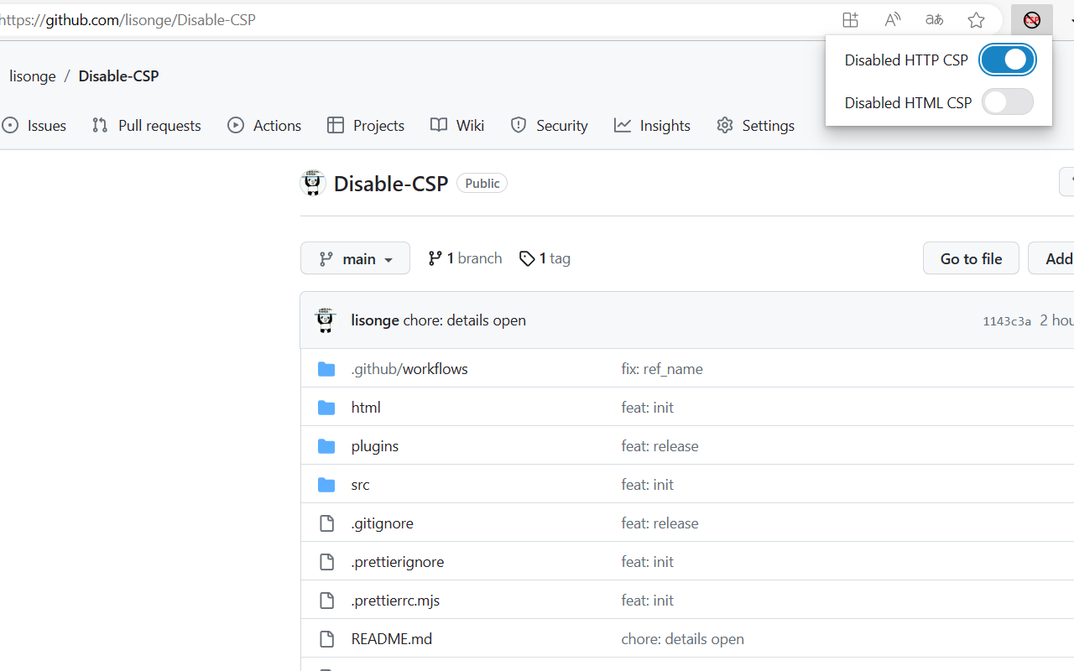
Task: Click the Disable-CSP repository title
Action: point(391,183)
